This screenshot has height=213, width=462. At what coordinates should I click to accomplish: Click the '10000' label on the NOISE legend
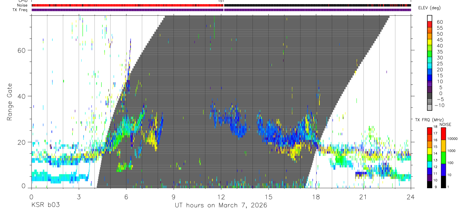452,139
